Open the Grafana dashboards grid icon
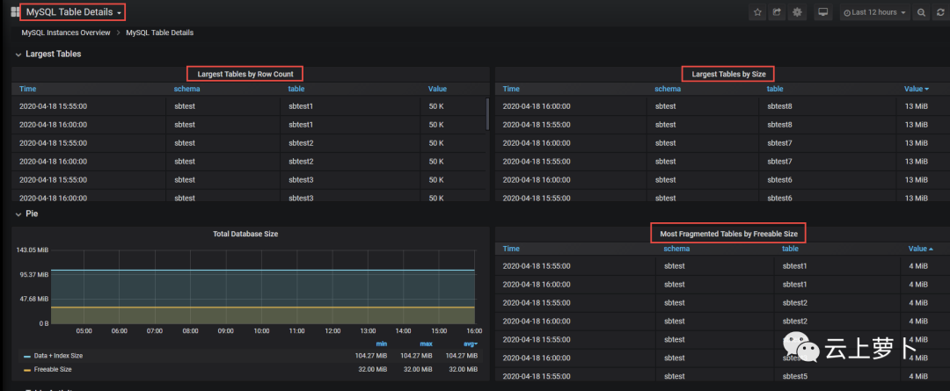The image size is (950, 391). pyautogui.click(x=15, y=12)
